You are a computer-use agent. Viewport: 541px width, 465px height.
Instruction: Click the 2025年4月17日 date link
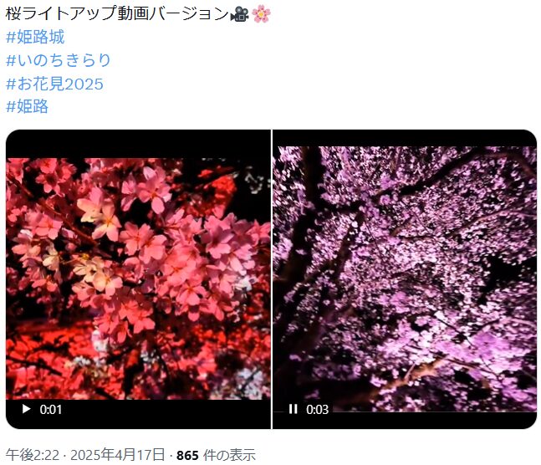click(118, 455)
